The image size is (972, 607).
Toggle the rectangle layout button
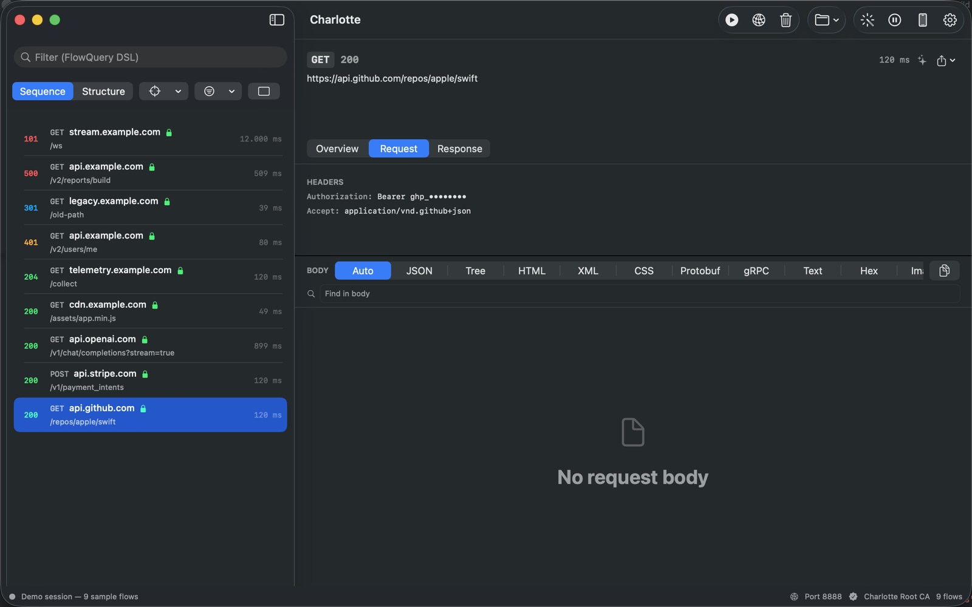coord(264,91)
